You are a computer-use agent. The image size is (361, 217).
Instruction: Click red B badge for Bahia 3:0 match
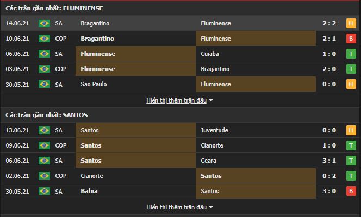352,191
